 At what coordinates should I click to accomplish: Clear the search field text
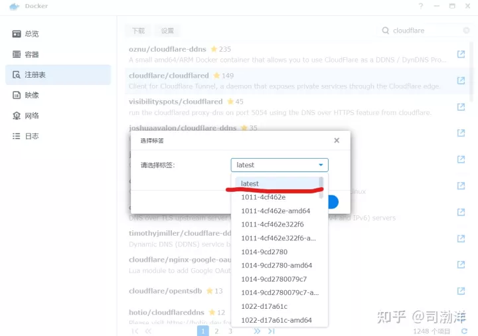466,31
